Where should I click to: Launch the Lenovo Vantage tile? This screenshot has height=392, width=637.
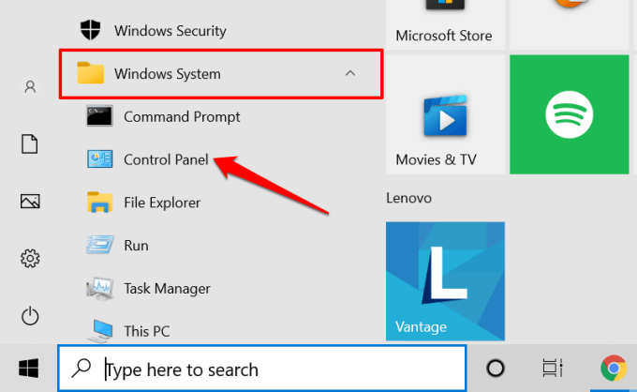click(x=445, y=280)
